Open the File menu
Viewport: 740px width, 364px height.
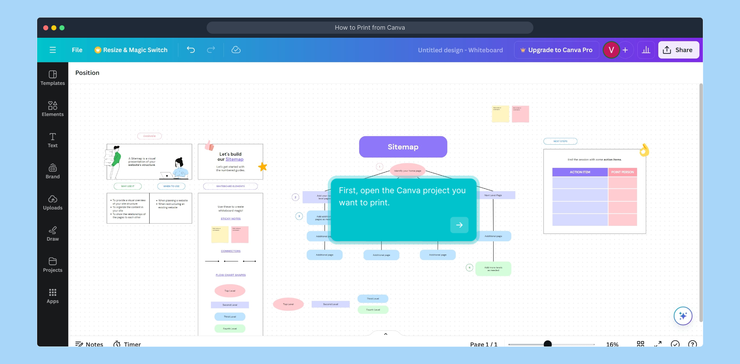77,50
